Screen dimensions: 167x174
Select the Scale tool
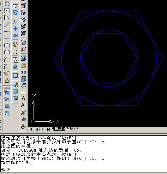7,11
